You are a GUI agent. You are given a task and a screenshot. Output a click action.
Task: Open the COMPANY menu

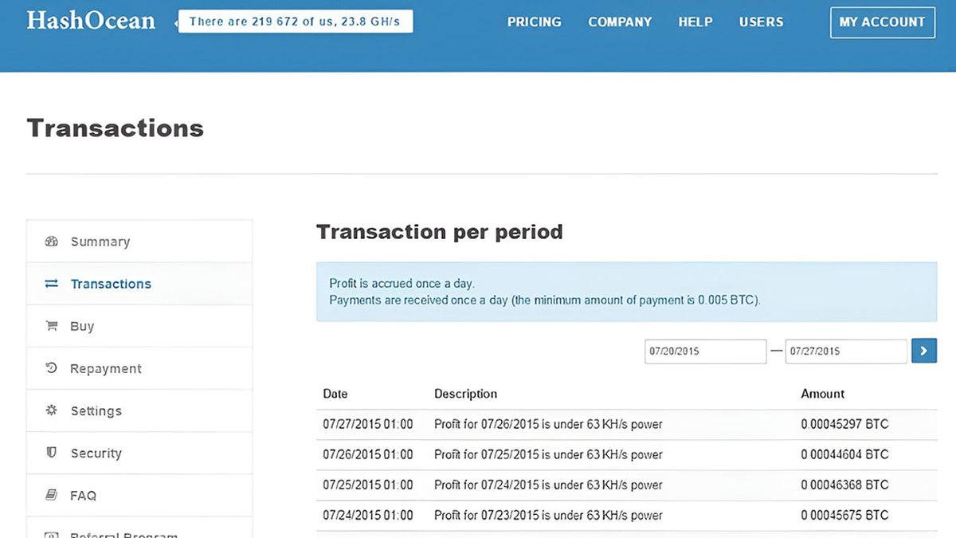[x=620, y=22]
